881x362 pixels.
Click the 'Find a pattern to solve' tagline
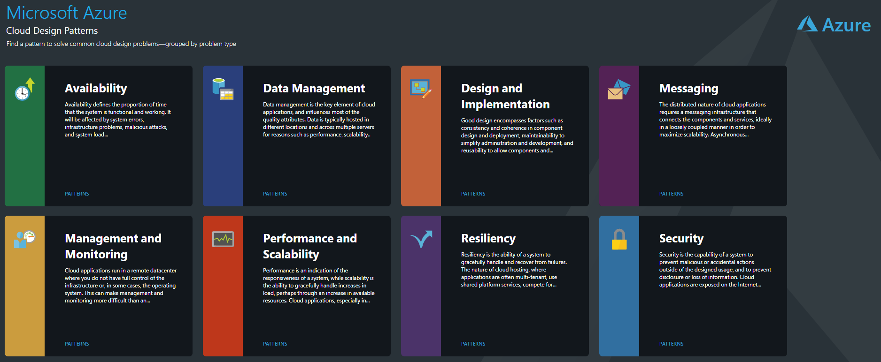point(121,44)
